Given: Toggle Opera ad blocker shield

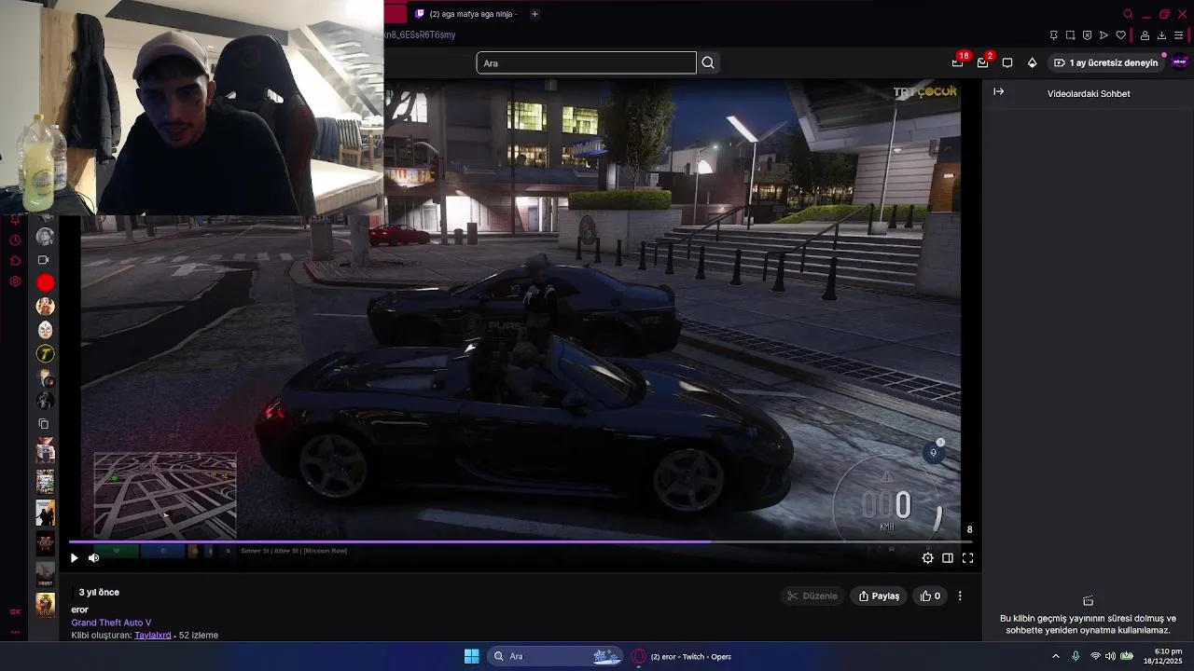Looking at the screenshot, I should tap(1088, 35).
